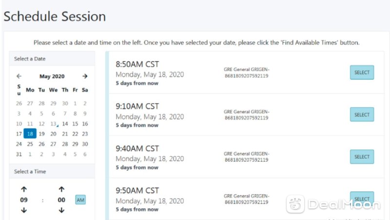
Task: Decrease the hour with down arrow
Action: tap(24, 210)
